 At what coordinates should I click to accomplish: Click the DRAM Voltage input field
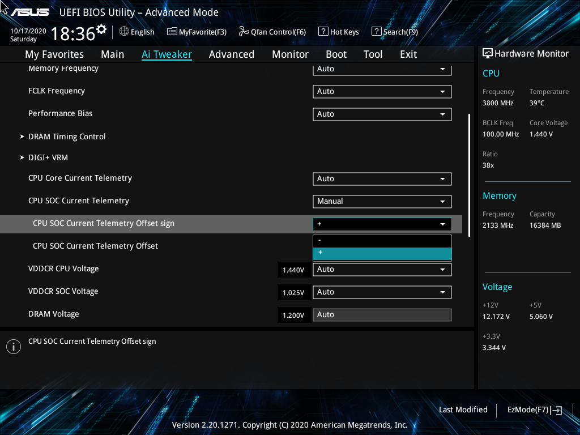point(382,315)
